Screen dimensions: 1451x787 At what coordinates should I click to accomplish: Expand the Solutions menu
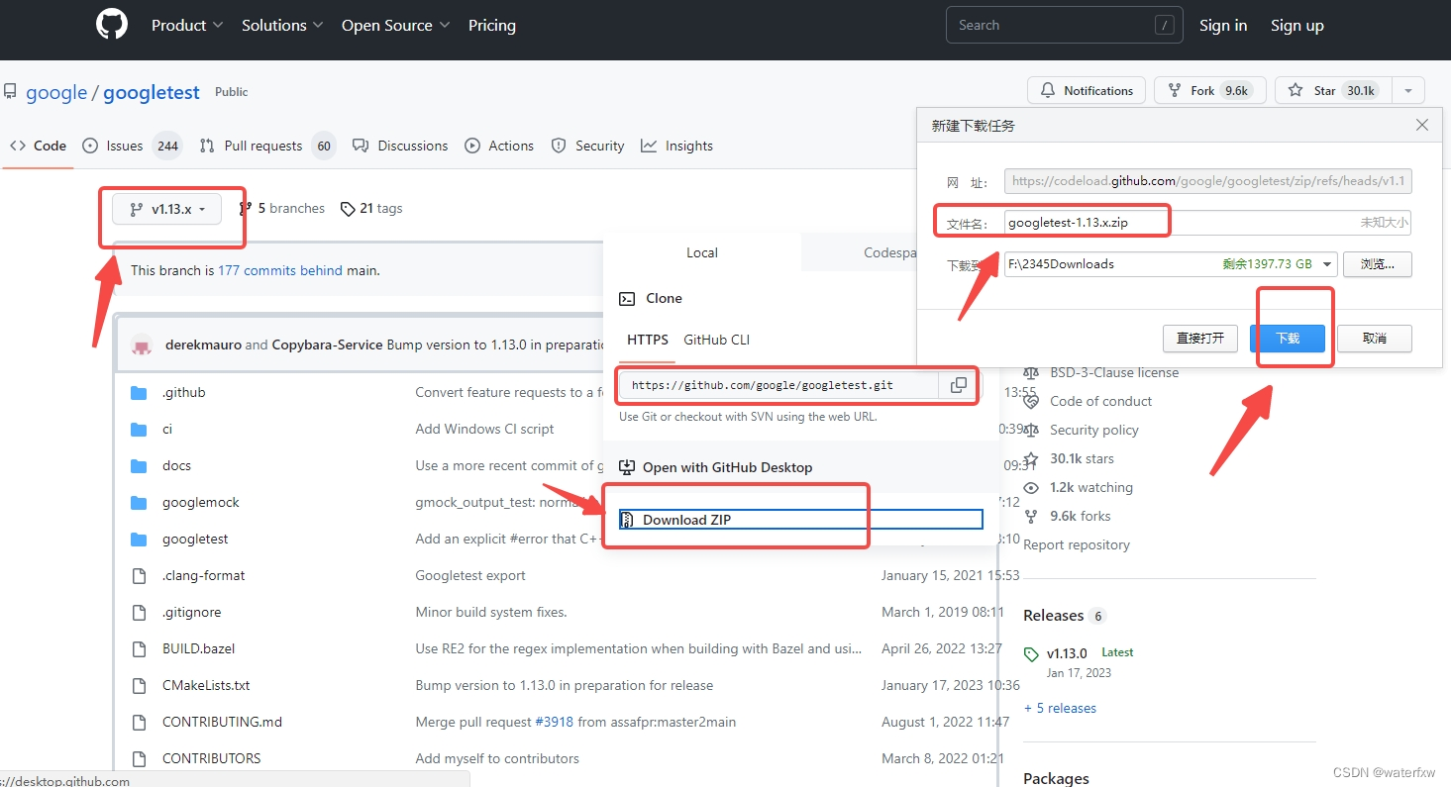pyautogui.click(x=282, y=26)
